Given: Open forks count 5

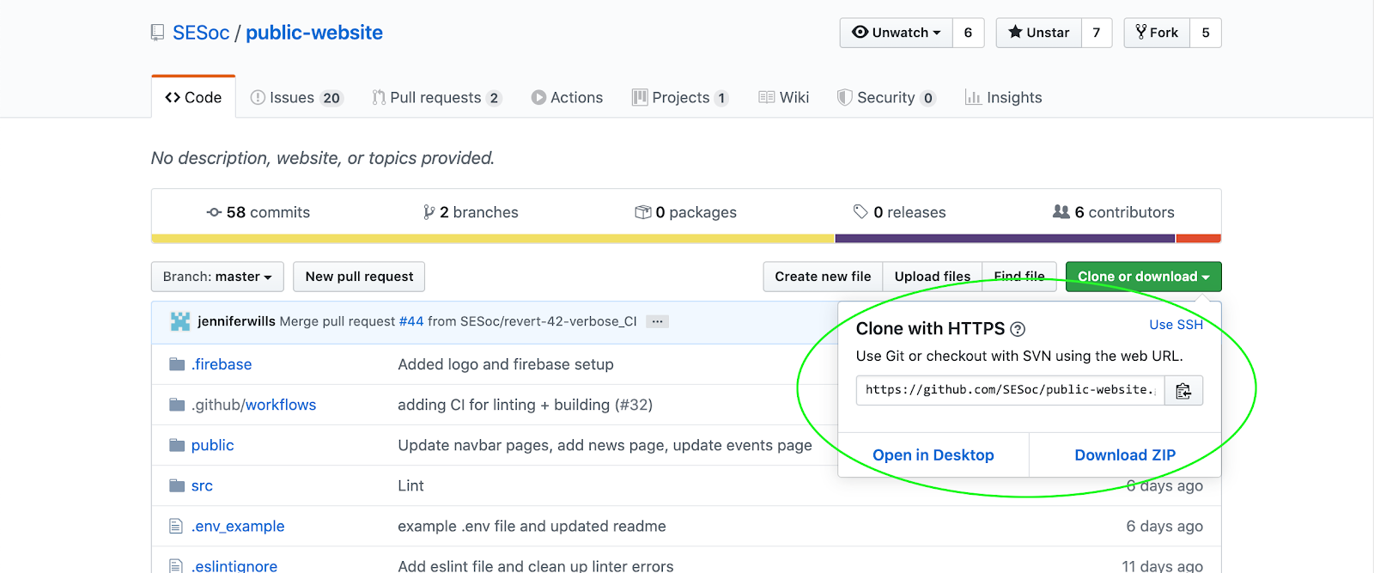Looking at the screenshot, I should point(1206,33).
